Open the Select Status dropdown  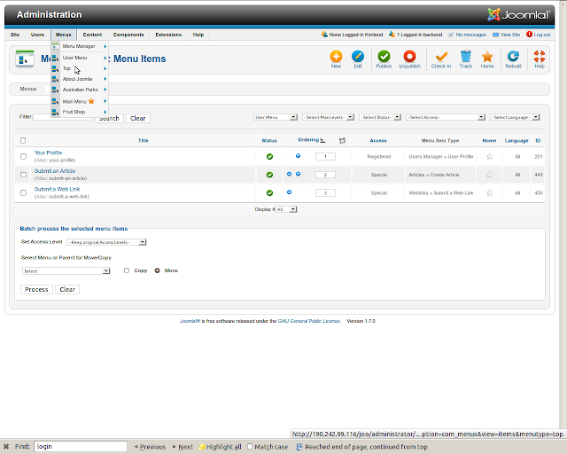[x=380, y=117]
